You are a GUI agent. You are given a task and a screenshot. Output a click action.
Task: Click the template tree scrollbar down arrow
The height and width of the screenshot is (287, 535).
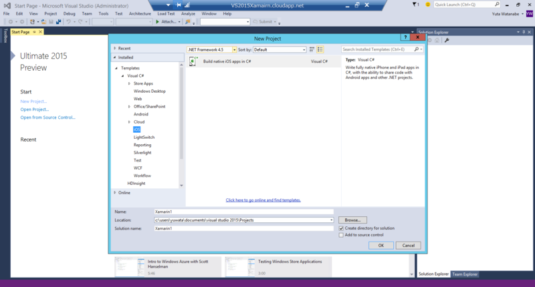(181, 186)
